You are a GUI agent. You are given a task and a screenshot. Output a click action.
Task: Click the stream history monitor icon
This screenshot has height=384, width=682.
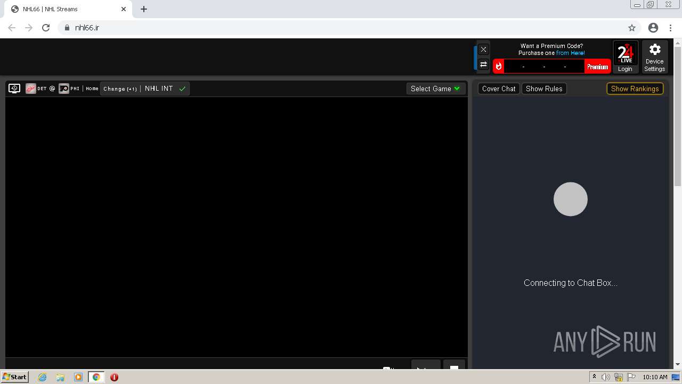tap(14, 89)
